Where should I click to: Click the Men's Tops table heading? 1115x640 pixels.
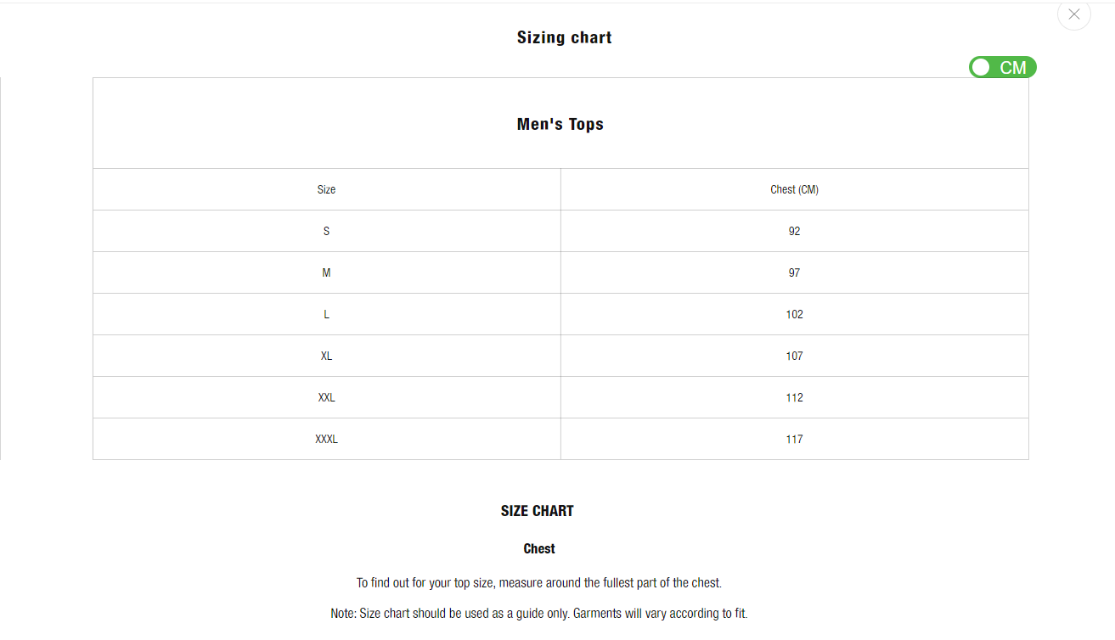coord(560,124)
